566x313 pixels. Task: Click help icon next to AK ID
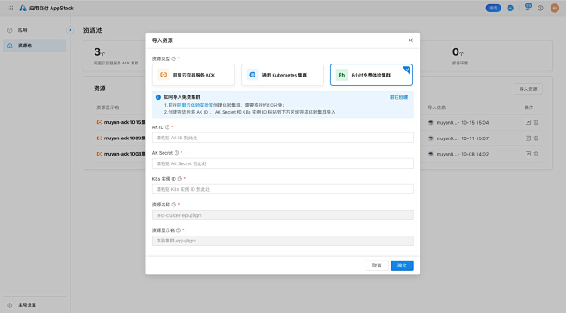pyautogui.click(x=167, y=127)
